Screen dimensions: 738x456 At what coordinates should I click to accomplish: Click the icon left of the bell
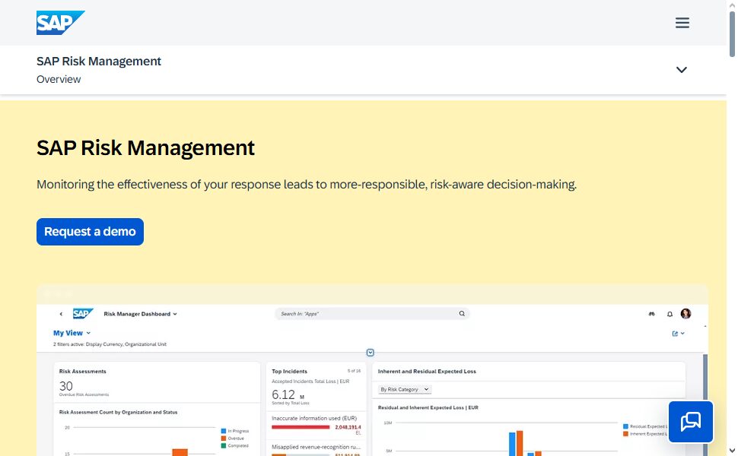(651, 314)
